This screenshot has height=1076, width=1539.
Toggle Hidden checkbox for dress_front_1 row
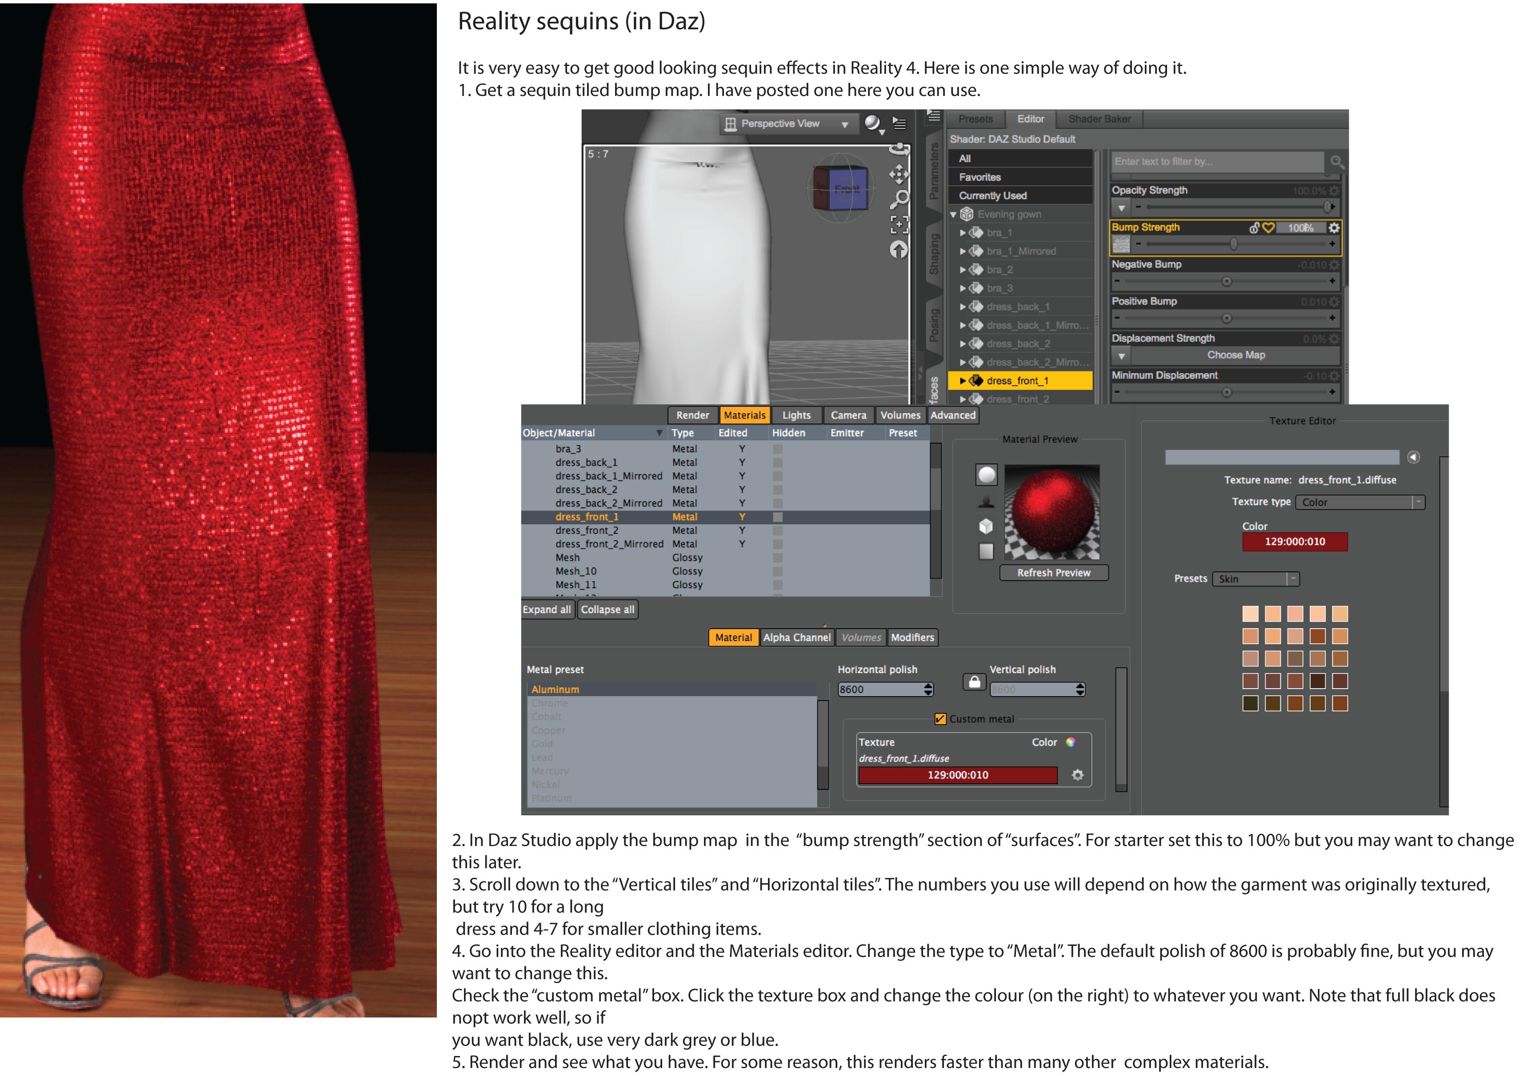(x=778, y=517)
